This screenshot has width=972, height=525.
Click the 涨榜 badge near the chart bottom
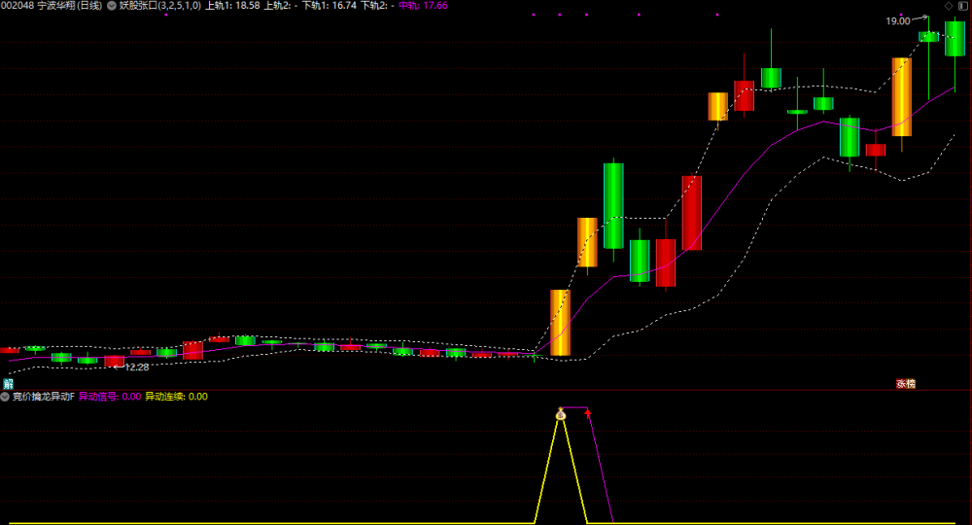[x=906, y=384]
